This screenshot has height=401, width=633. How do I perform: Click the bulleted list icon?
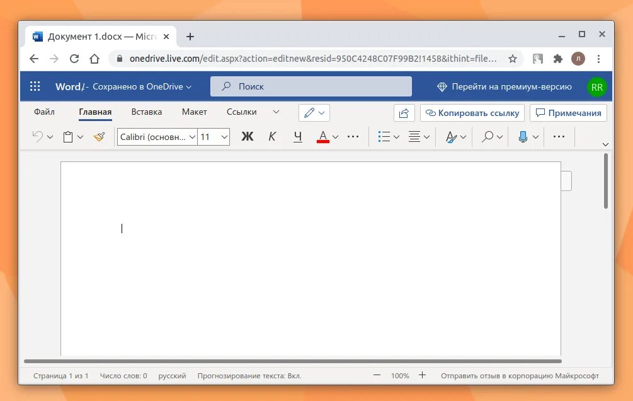(x=384, y=137)
